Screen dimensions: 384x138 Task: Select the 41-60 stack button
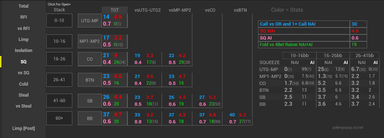pos(59,101)
